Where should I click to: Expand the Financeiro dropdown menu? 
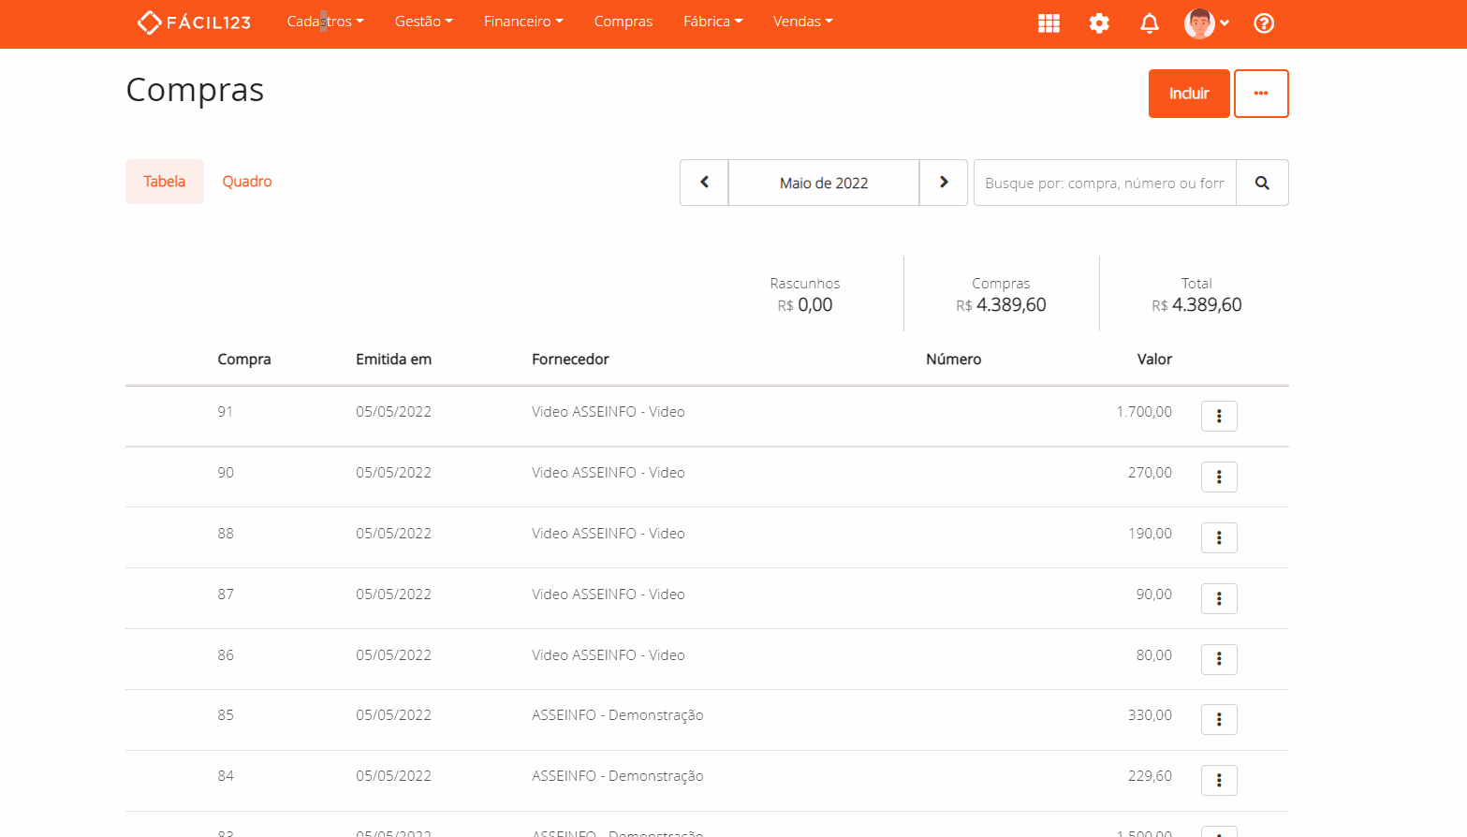click(x=523, y=22)
